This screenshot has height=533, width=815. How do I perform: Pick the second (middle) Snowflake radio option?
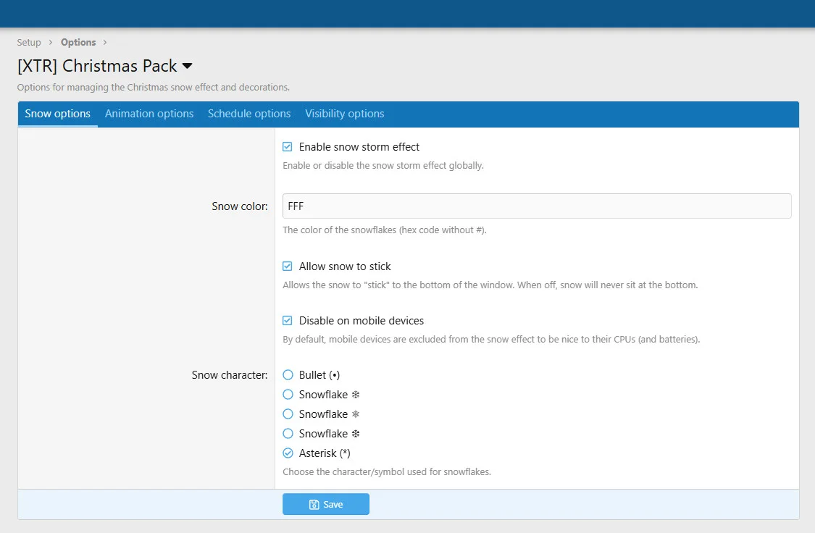[288, 414]
